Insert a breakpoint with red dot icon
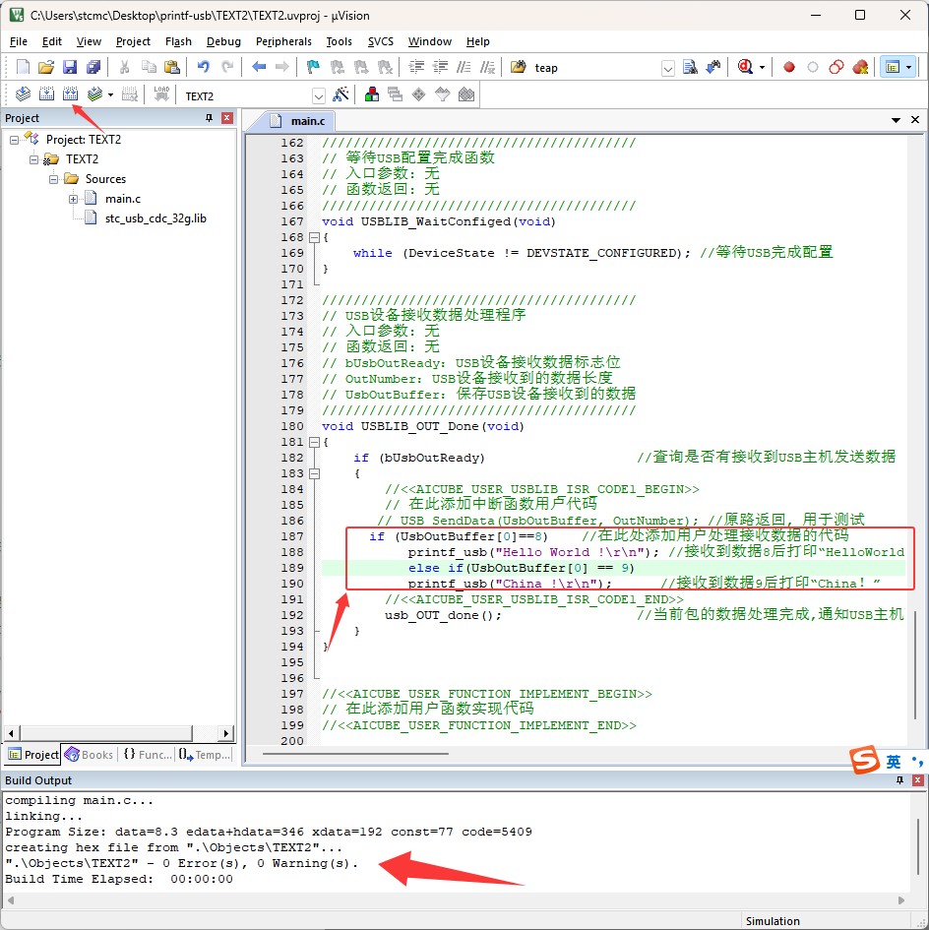 point(789,67)
